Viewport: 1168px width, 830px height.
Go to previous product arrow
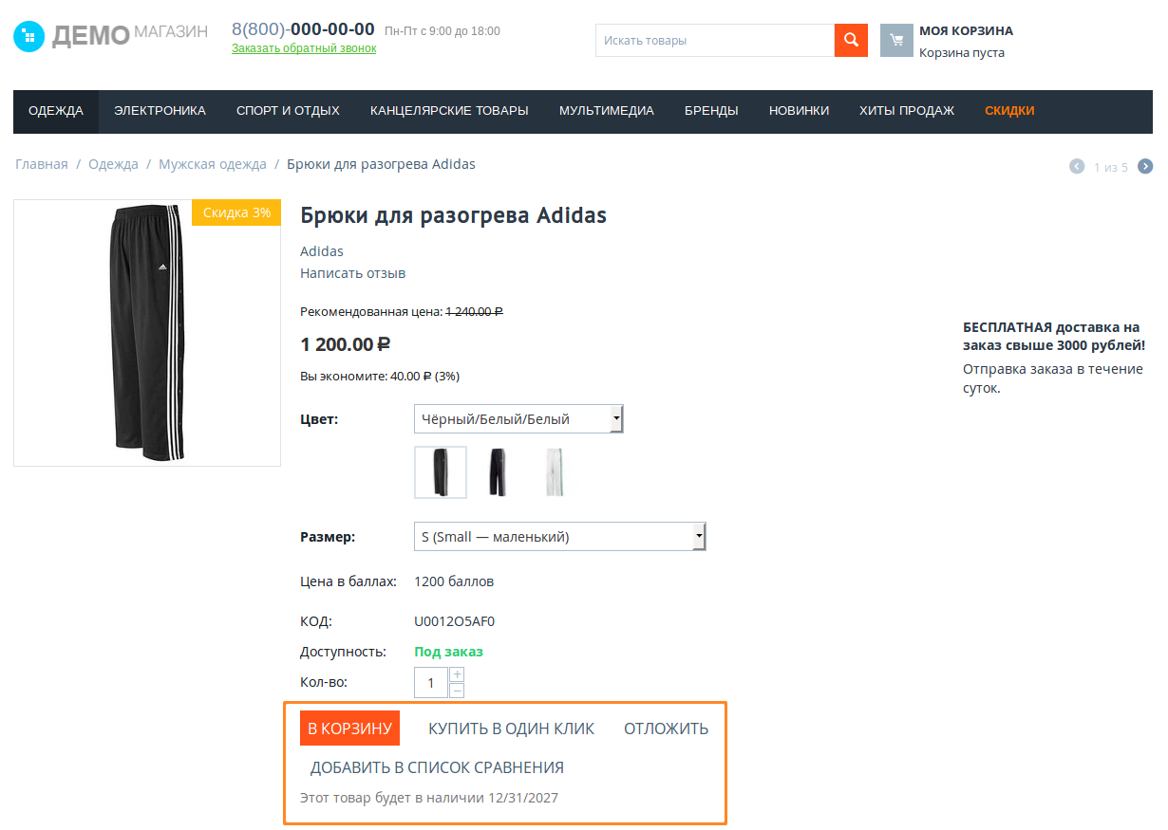point(1077,167)
